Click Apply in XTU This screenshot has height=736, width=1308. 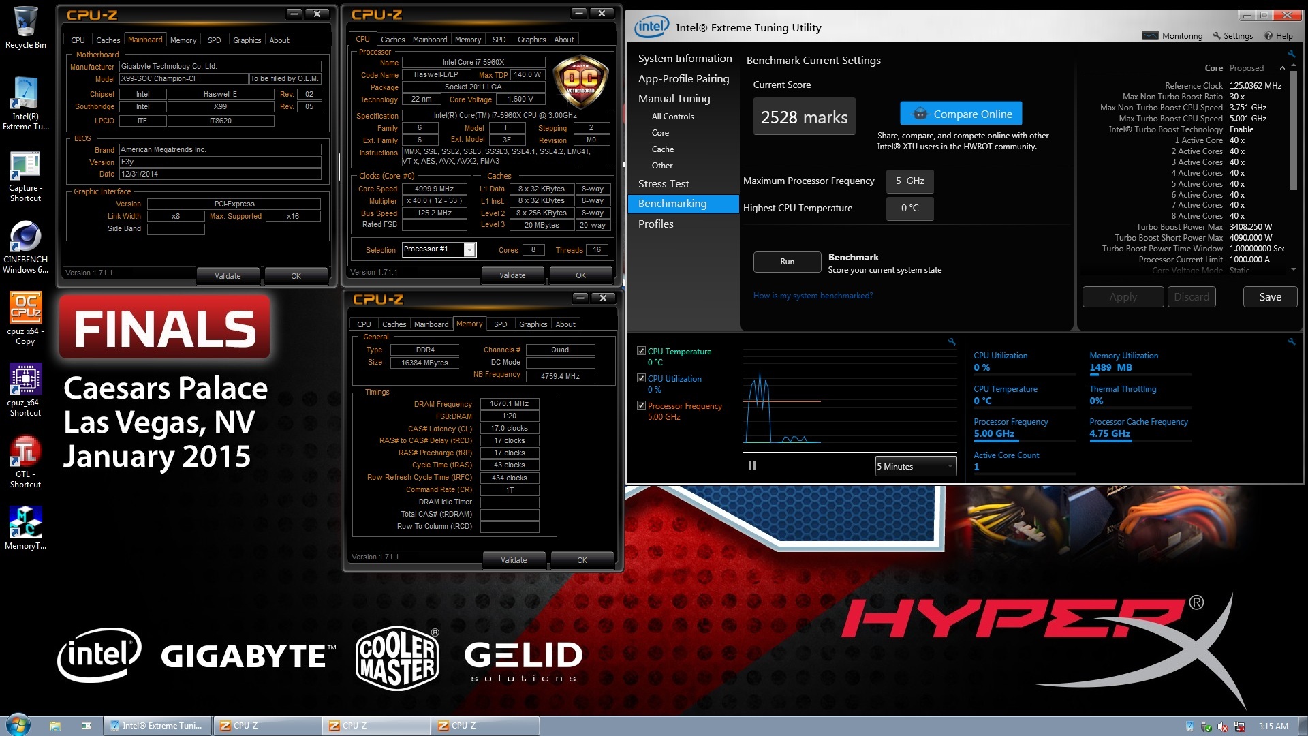click(1123, 297)
